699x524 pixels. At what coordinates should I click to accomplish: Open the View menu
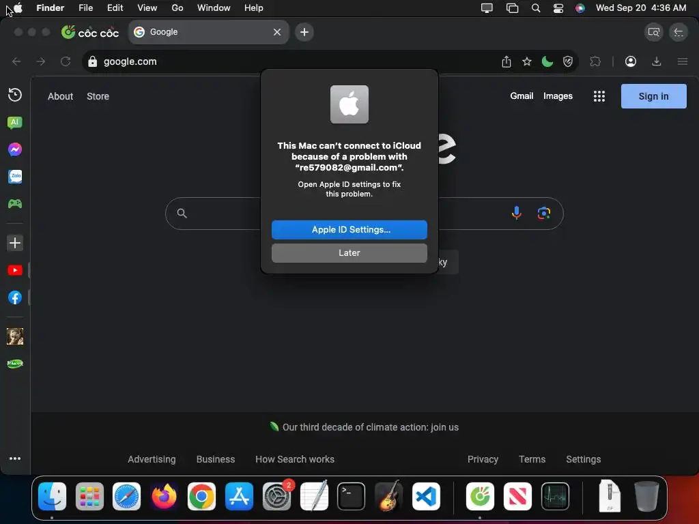point(147,8)
